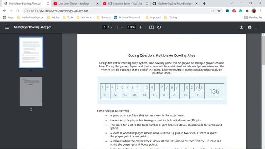Viewport: 265px width, 149px height.
Task: Reload the current page
Action: tap(18, 11)
